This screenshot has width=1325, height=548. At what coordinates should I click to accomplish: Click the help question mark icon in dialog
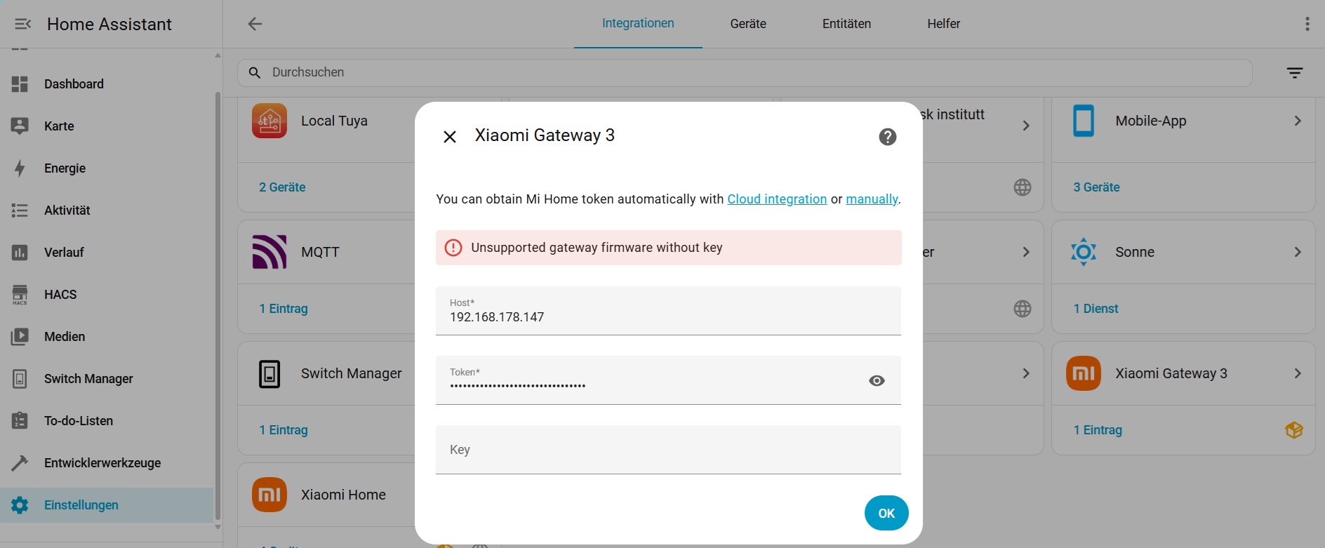point(887,137)
